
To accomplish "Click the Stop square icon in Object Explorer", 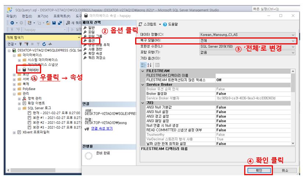I will (x=32, y=44).
